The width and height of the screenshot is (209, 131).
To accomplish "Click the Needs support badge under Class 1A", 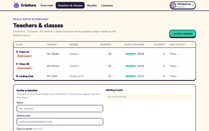I will 25,56.
